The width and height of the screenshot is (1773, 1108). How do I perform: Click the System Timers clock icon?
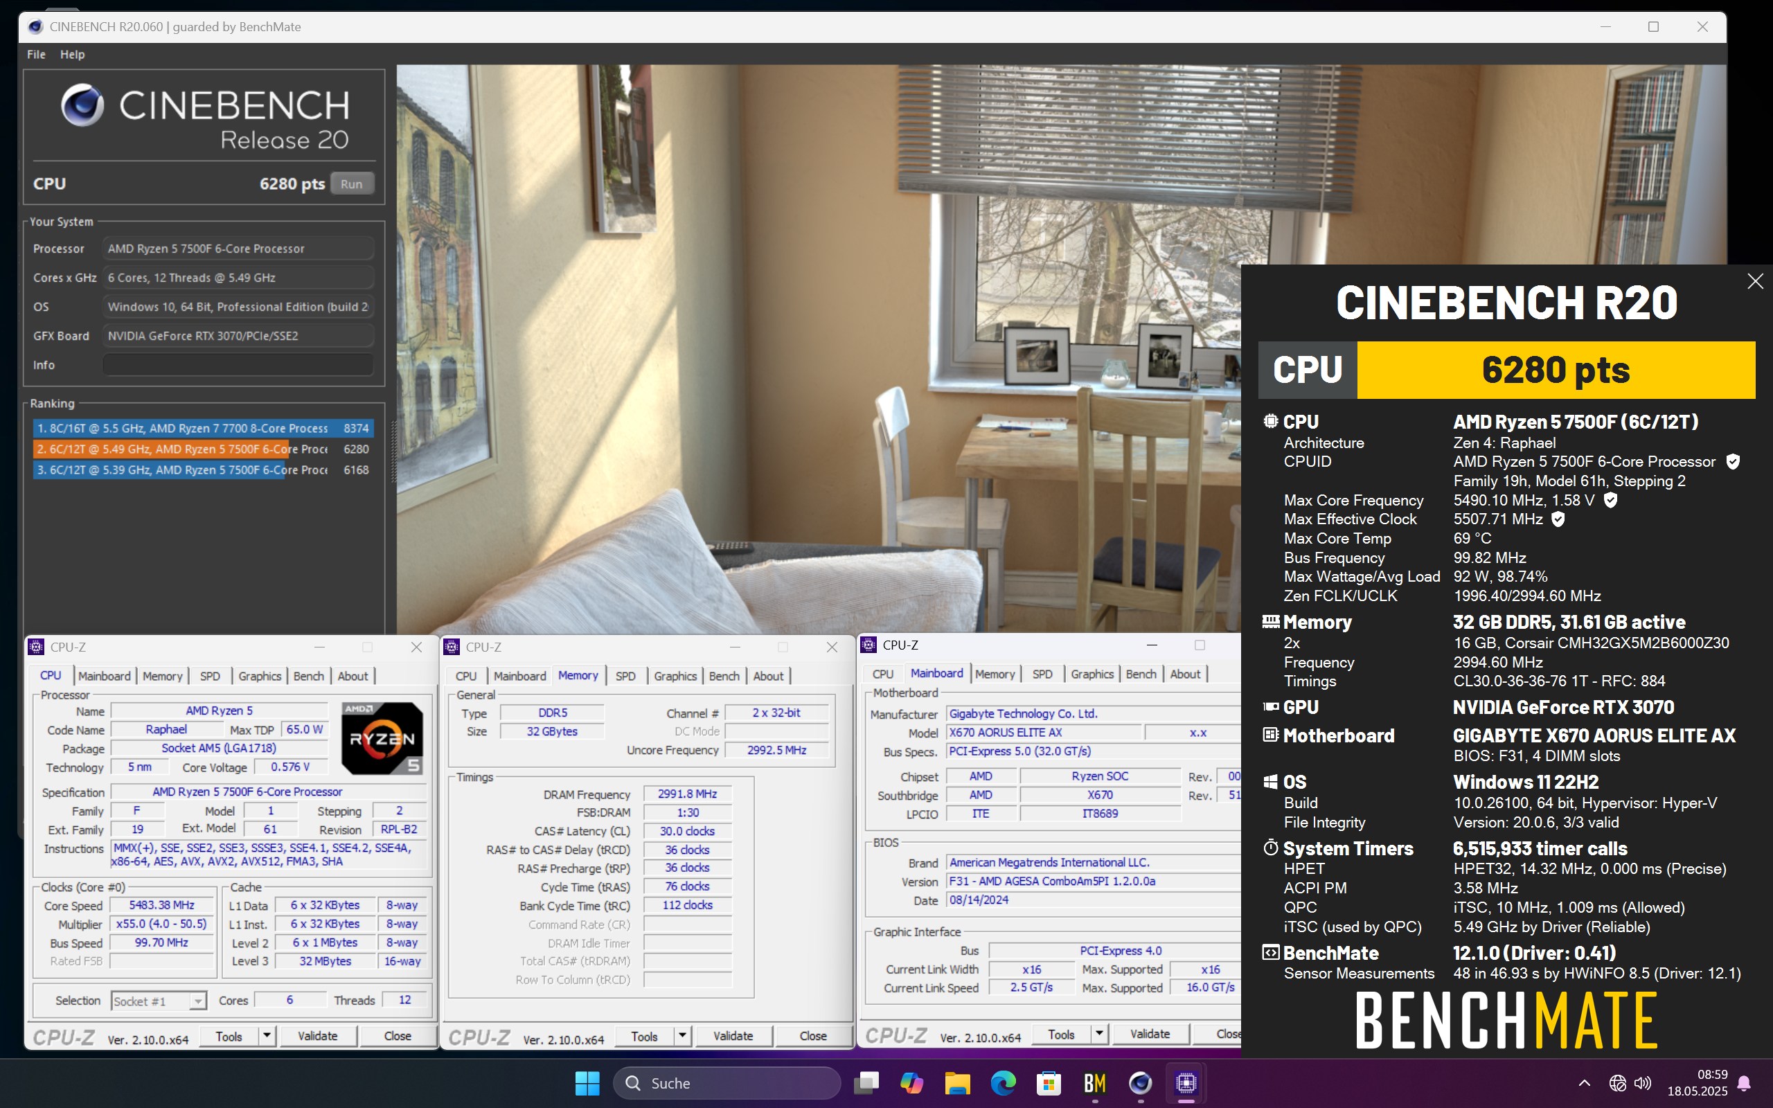[x=1270, y=848]
